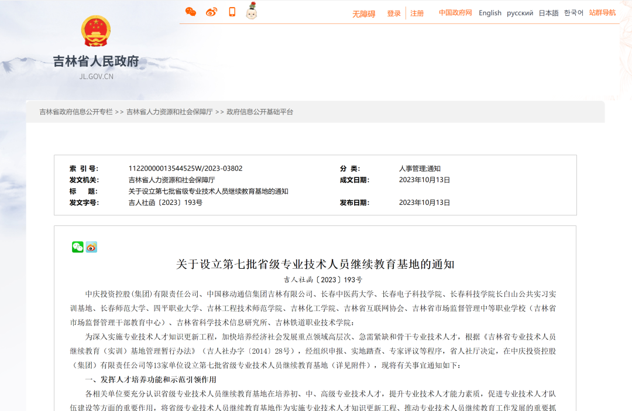Click the mobile phone version icon
Image resolution: width=632 pixels, height=411 pixels.
pos(232,12)
